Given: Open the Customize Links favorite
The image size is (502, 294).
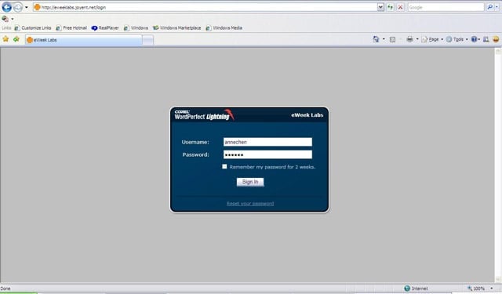Looking at the screenshot, I should pyautogui.click(x=33, y=28).
